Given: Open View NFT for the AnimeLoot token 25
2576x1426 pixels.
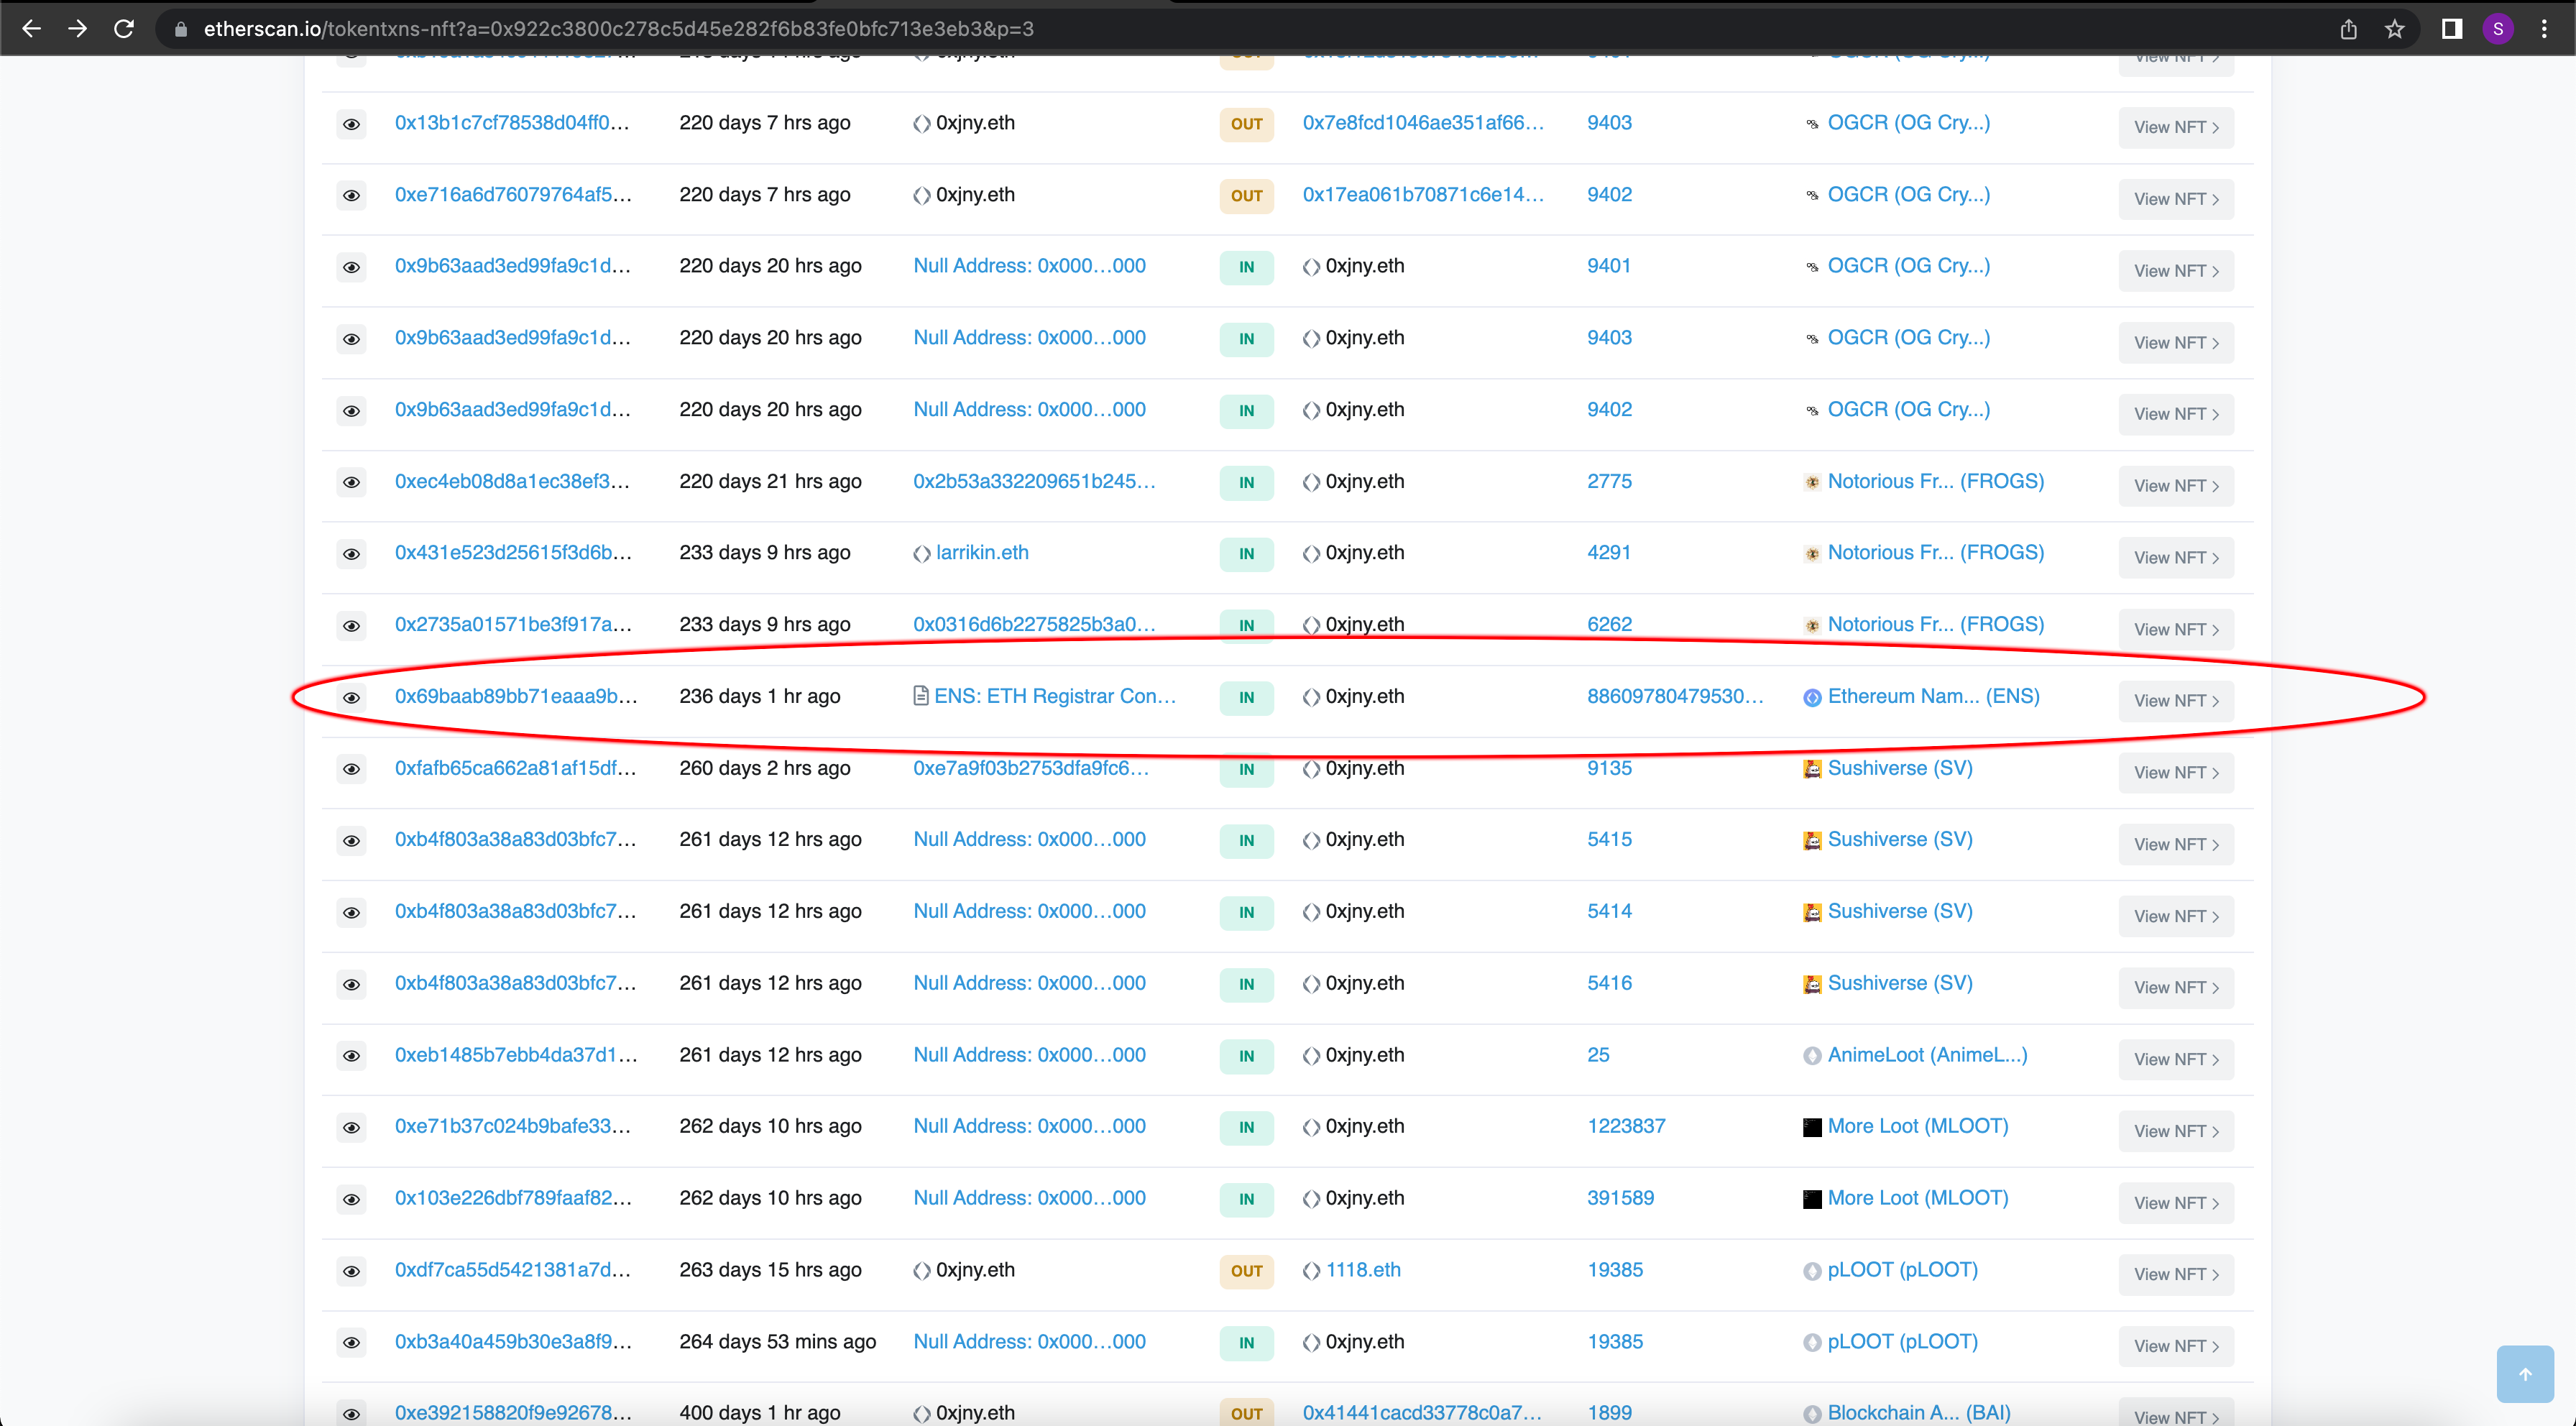Looking at the screenshot, I should [2175, 1059].
